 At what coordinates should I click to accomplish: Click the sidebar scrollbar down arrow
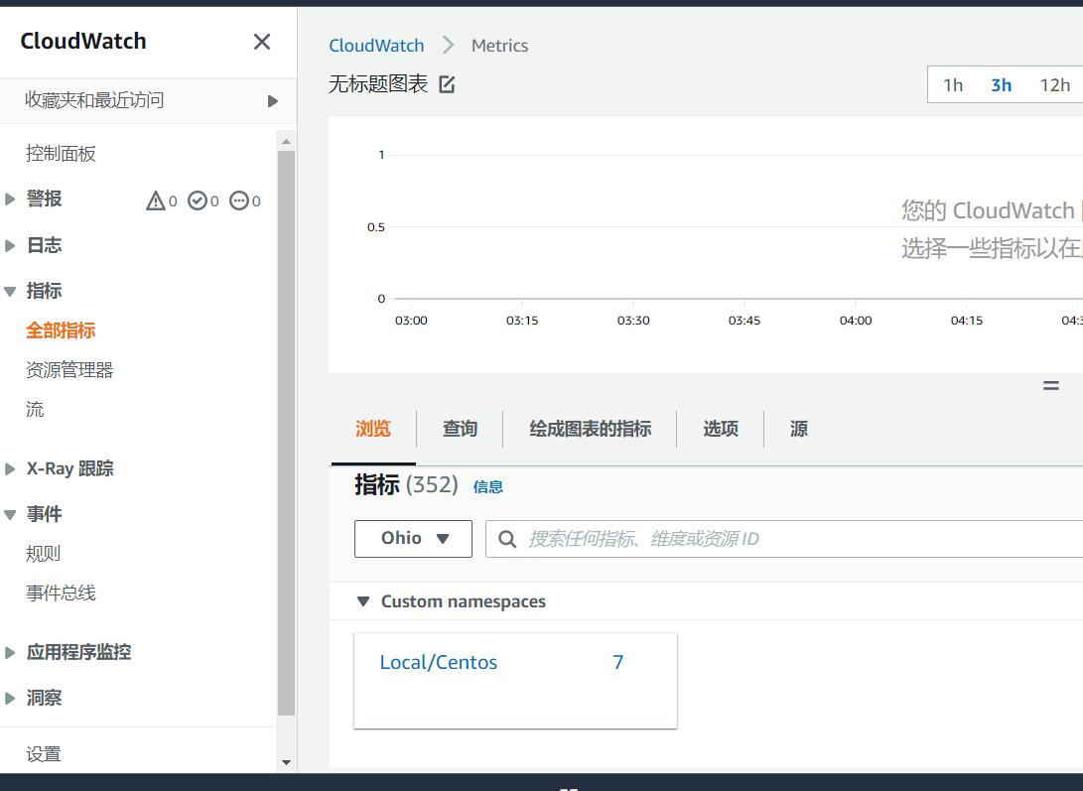(x=286, y=762)
